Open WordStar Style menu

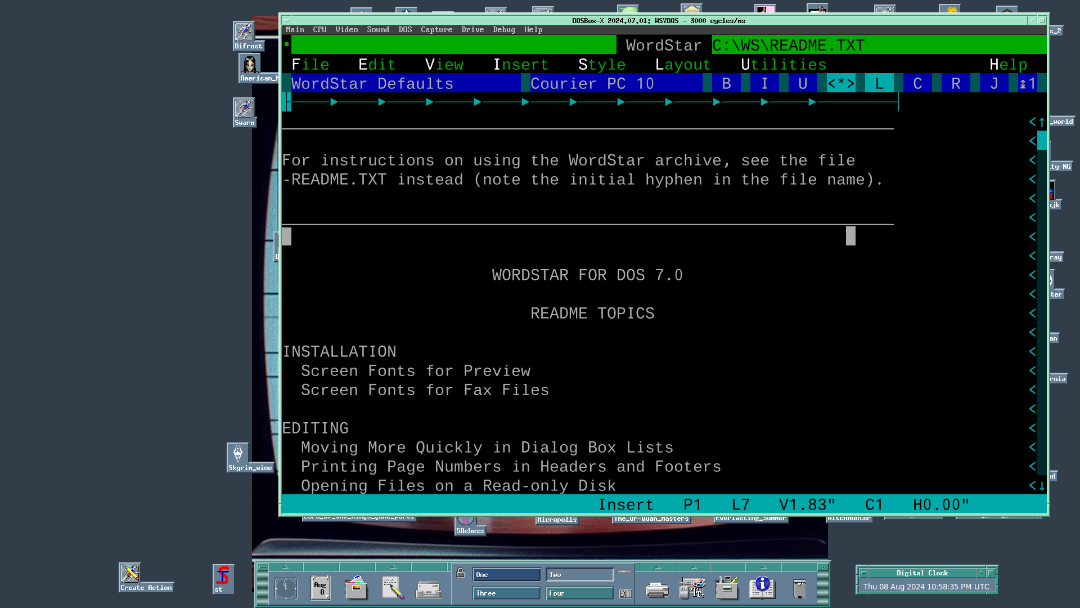[602, 65]
